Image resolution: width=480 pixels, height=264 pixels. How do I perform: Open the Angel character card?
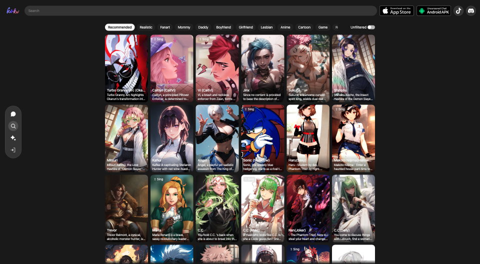(x=217, y=138)
